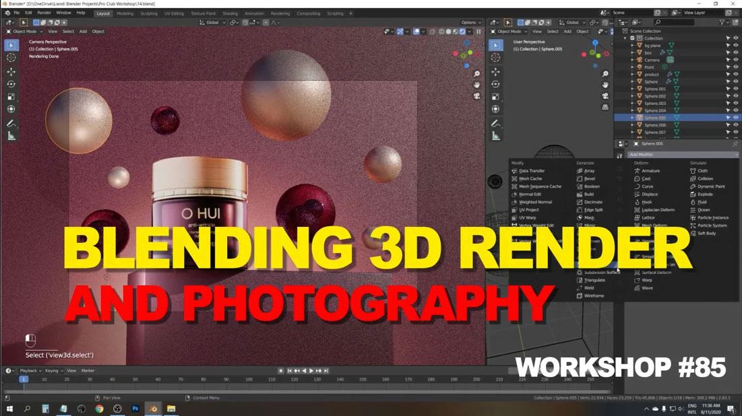Click the Scale tool in the right viewport
The width and height of the screenshot is (742, 416).
495,96
